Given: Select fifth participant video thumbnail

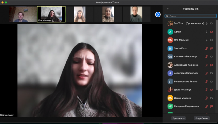Looking at the screenshot, I should click(136, 14).
